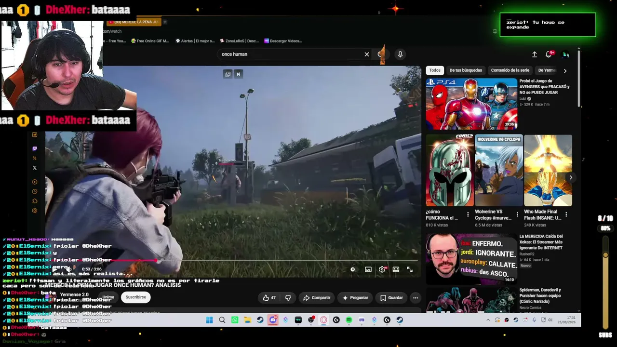Seek in the video progress bar
Viewport: 617px width, 347px height.
233,261
